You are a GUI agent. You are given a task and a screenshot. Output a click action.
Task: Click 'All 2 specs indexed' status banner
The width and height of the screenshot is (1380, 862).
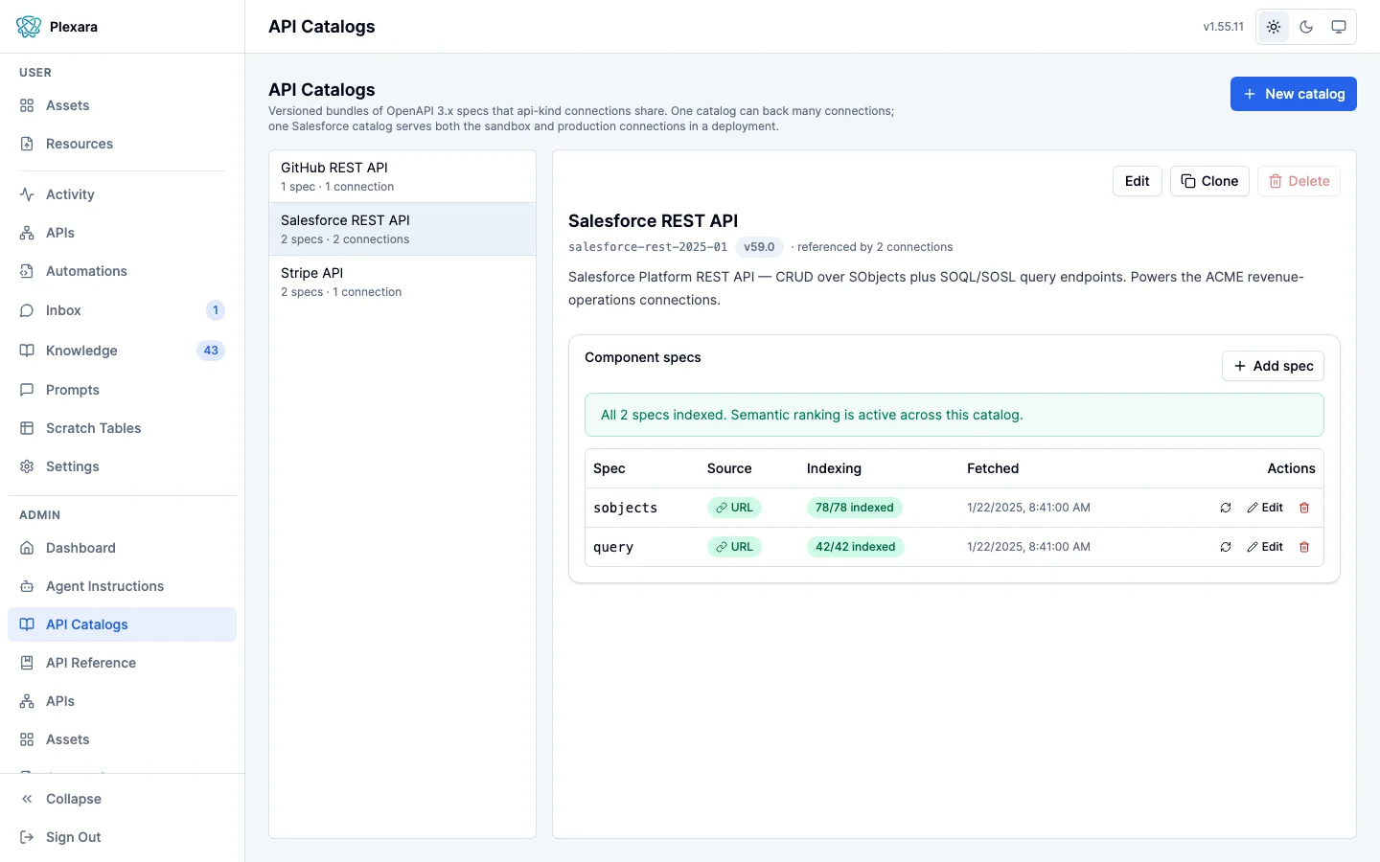click(x=954, y=415)
